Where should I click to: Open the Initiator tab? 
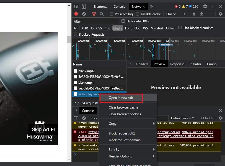(x=195, y=64)
